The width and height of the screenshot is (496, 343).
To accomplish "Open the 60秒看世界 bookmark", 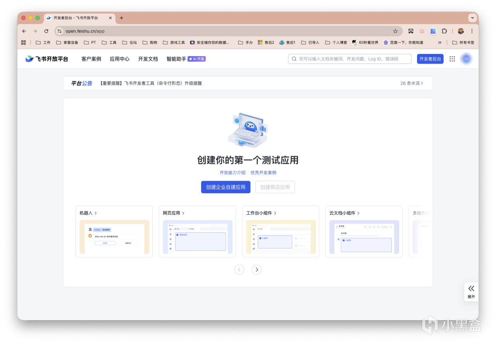I will pyautogui.click(x=365, y=43).
